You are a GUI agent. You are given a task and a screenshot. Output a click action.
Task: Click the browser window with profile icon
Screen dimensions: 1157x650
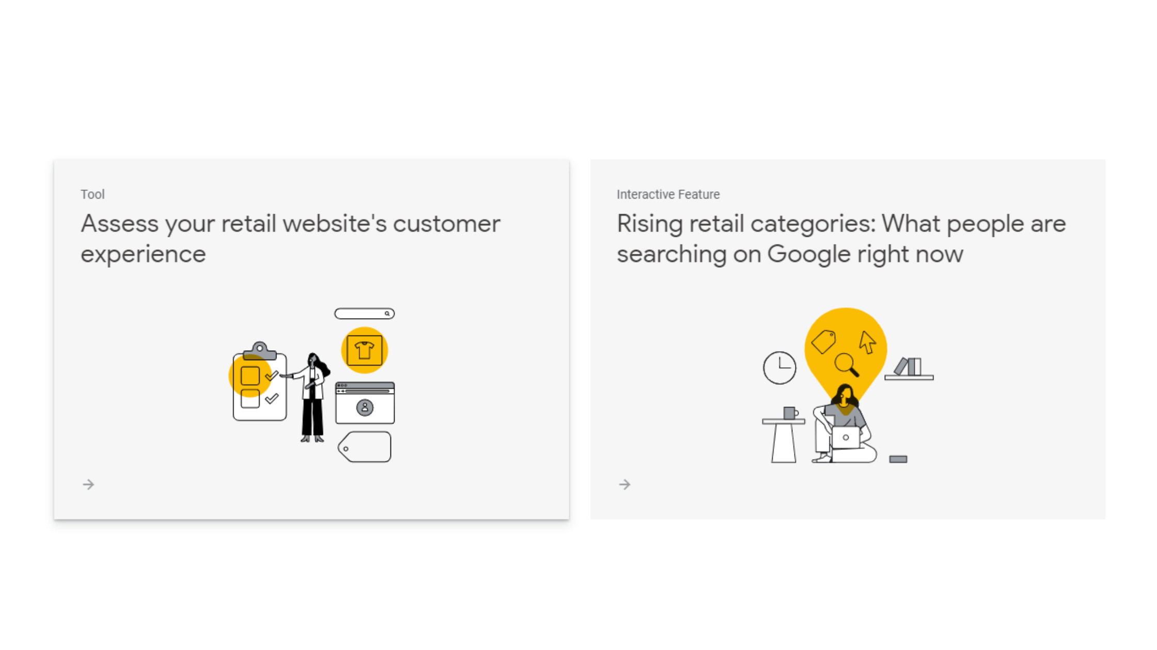click(x=365, y=403)
